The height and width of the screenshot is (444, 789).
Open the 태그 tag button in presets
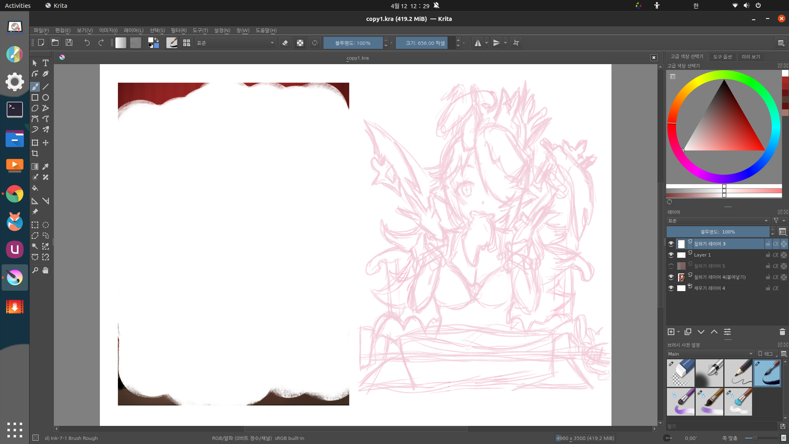767,354
